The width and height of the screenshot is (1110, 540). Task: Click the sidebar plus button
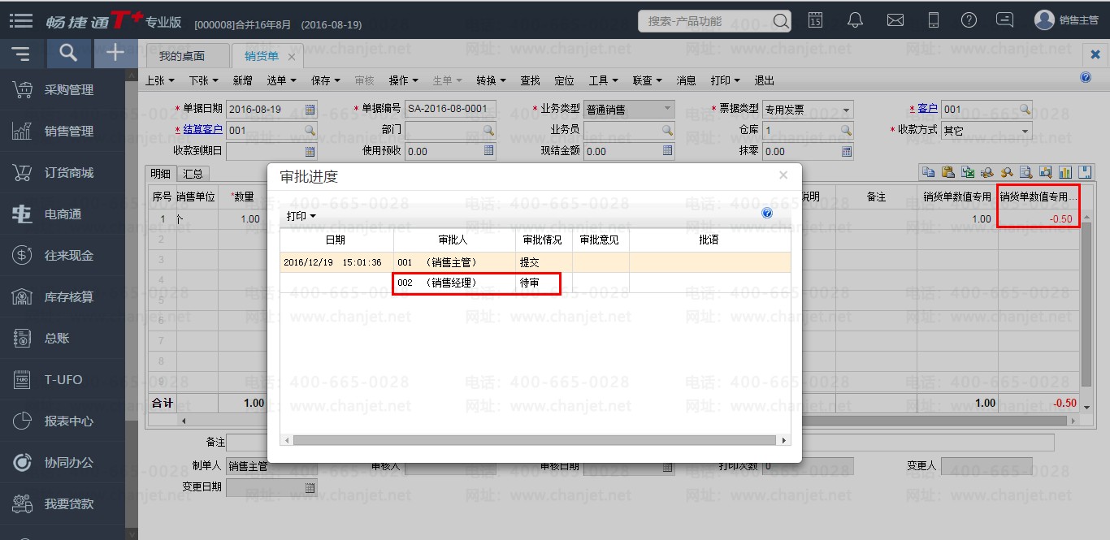pyautogui.click(x=115, y=54)
